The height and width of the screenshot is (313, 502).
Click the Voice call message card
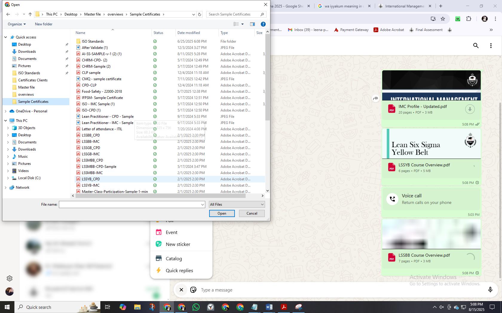[431, 199]
